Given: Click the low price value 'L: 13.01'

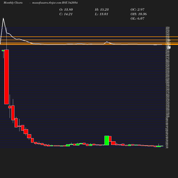Looking at the screenshot, I should (x=101, y=14).
